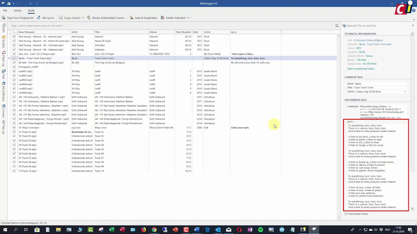Click the Delete Selected icon
Viewport: 417px width, 234px height.
coord(163,18)
